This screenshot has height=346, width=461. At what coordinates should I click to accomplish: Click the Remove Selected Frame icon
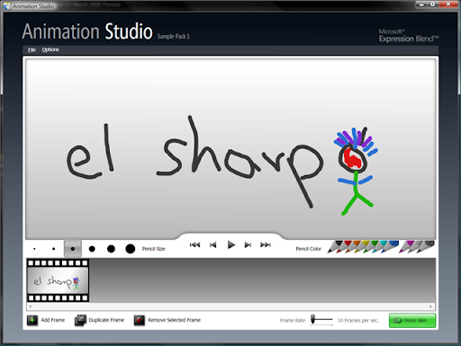(x=140, y=320)
